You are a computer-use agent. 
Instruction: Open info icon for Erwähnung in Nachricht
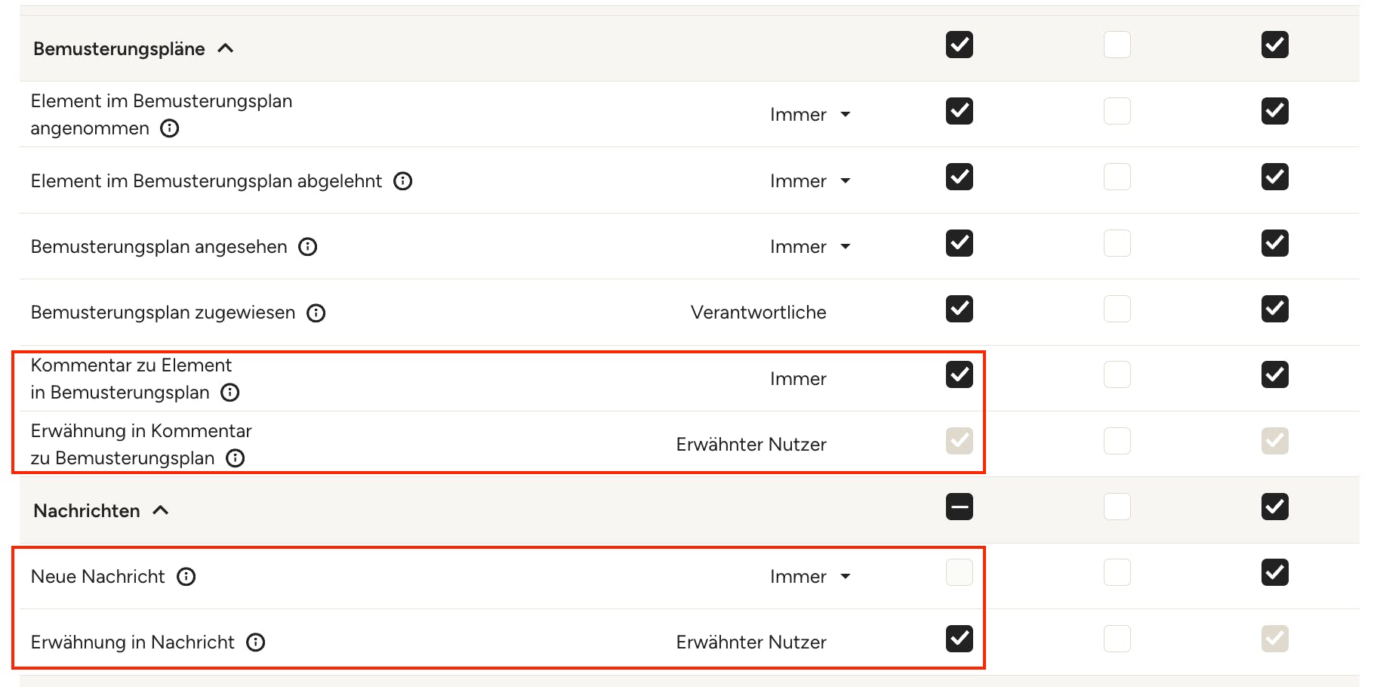[x=256, y=642]
